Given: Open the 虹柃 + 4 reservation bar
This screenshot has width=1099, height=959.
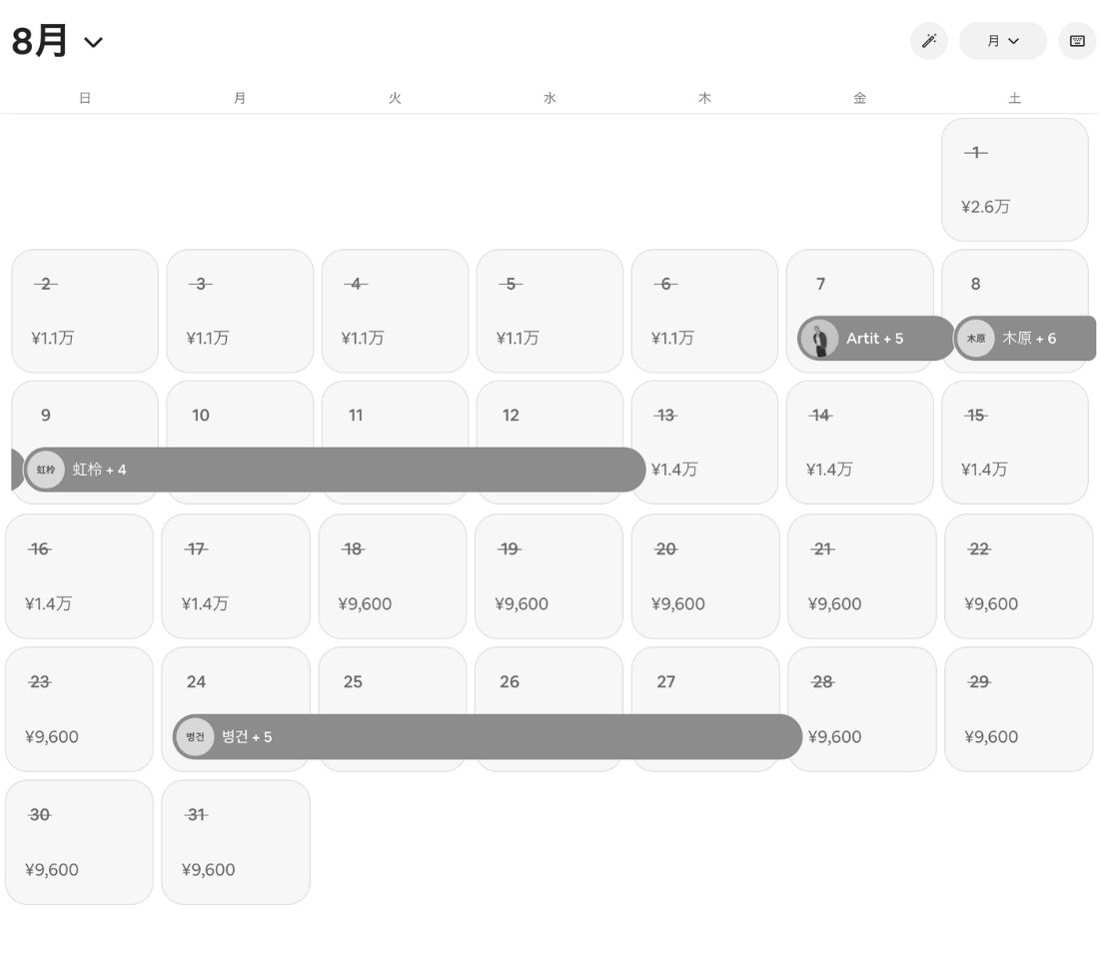Looking at the screenshot, I should coord(335,470).
